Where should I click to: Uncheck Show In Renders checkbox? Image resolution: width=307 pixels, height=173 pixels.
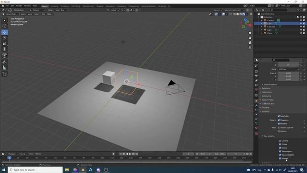[279, 124]
